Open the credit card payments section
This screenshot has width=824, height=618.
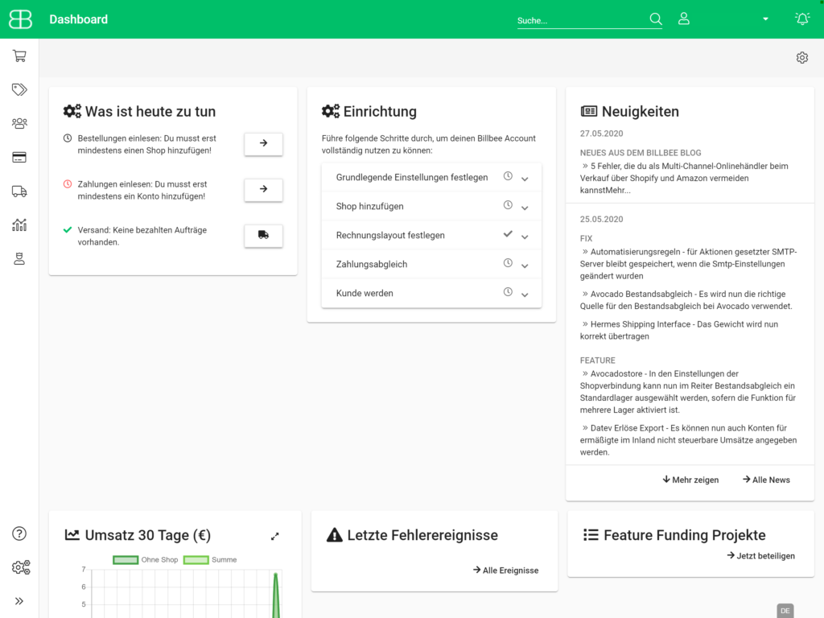(19, 157)
